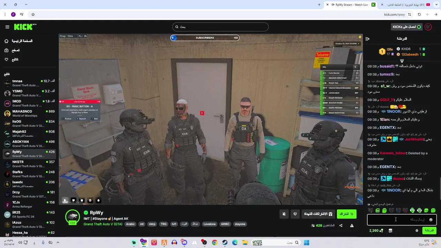Click the Arabic stream tag

point(130,224)
